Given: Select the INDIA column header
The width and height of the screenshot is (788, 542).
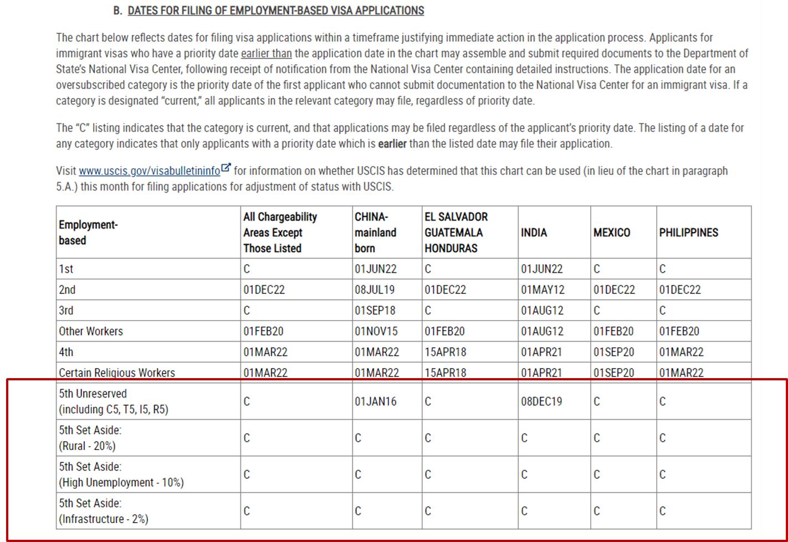Looking at the screenshot, I should coord(534,233).
